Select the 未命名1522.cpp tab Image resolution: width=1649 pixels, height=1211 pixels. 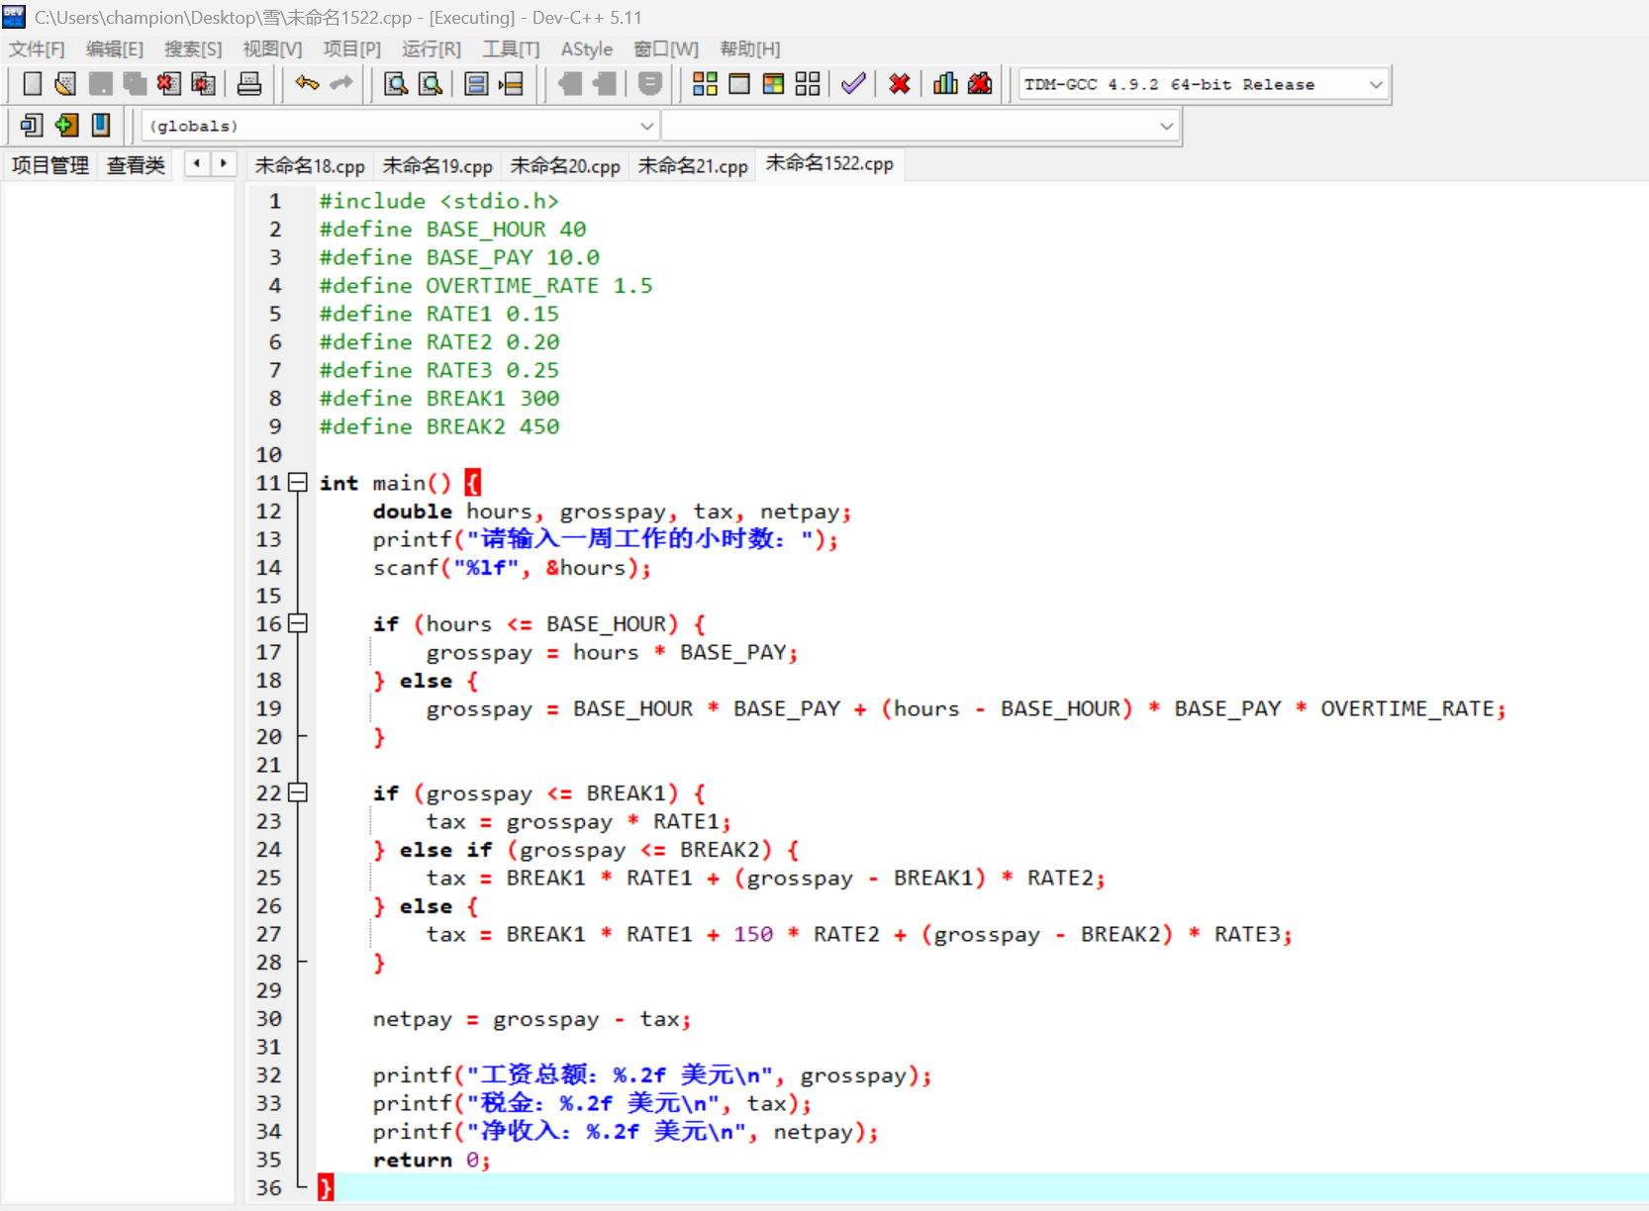(829, 164)
